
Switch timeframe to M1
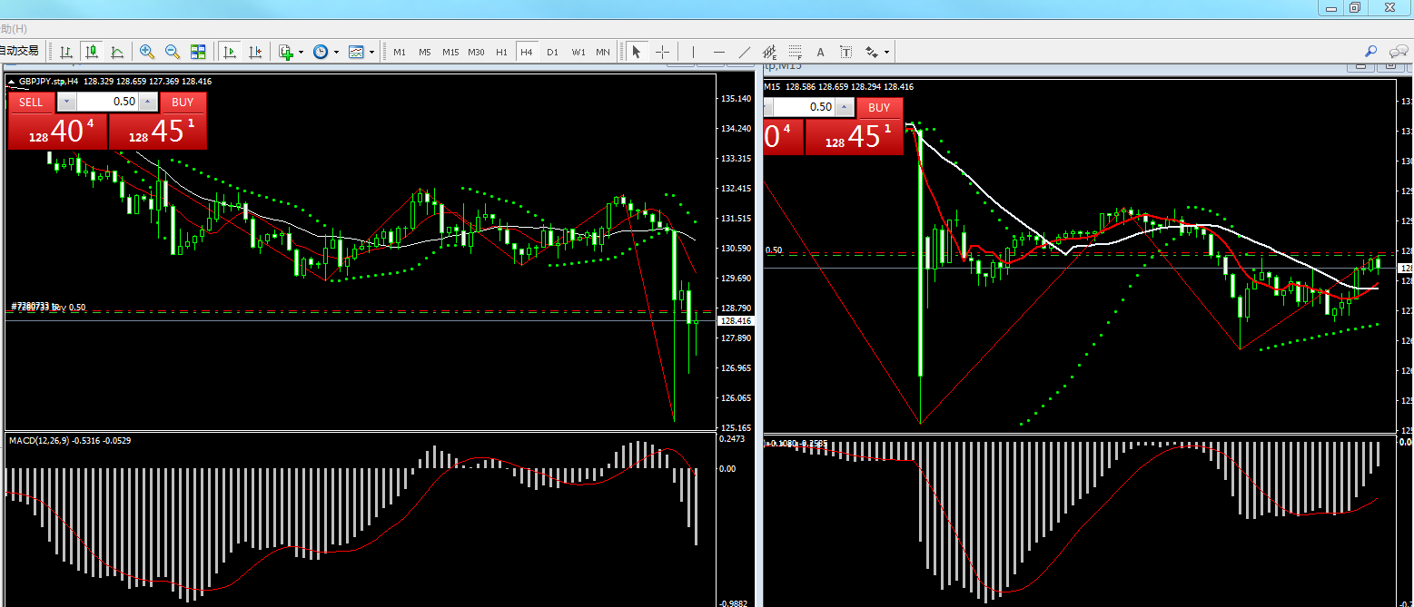click(x=400, y=52)
